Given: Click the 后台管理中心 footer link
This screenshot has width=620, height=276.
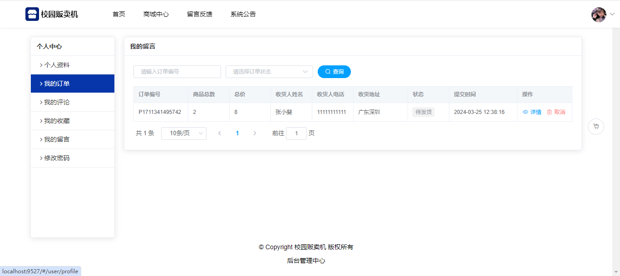Looking at the screenshot, I should tap(306, 261).
